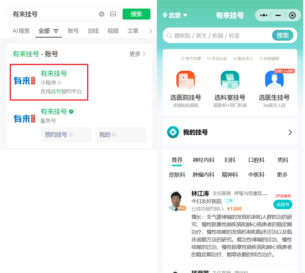Open the mini program more-options dots
Screen dimensions: 305x273
click(x=264, y=15)
